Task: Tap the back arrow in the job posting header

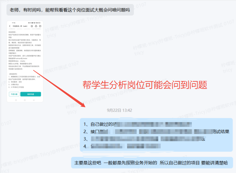Action: pyautogui.click(x=10, y=26)
